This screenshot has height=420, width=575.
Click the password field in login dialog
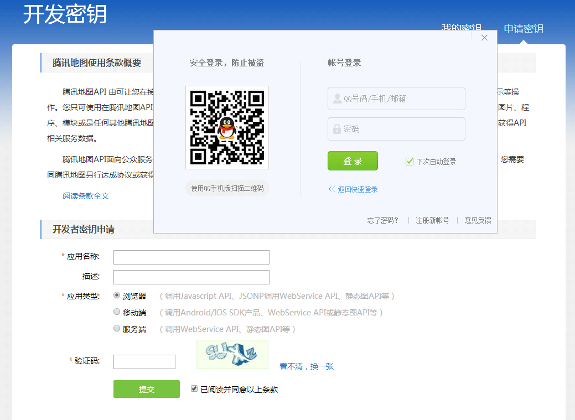coord(396,129)
